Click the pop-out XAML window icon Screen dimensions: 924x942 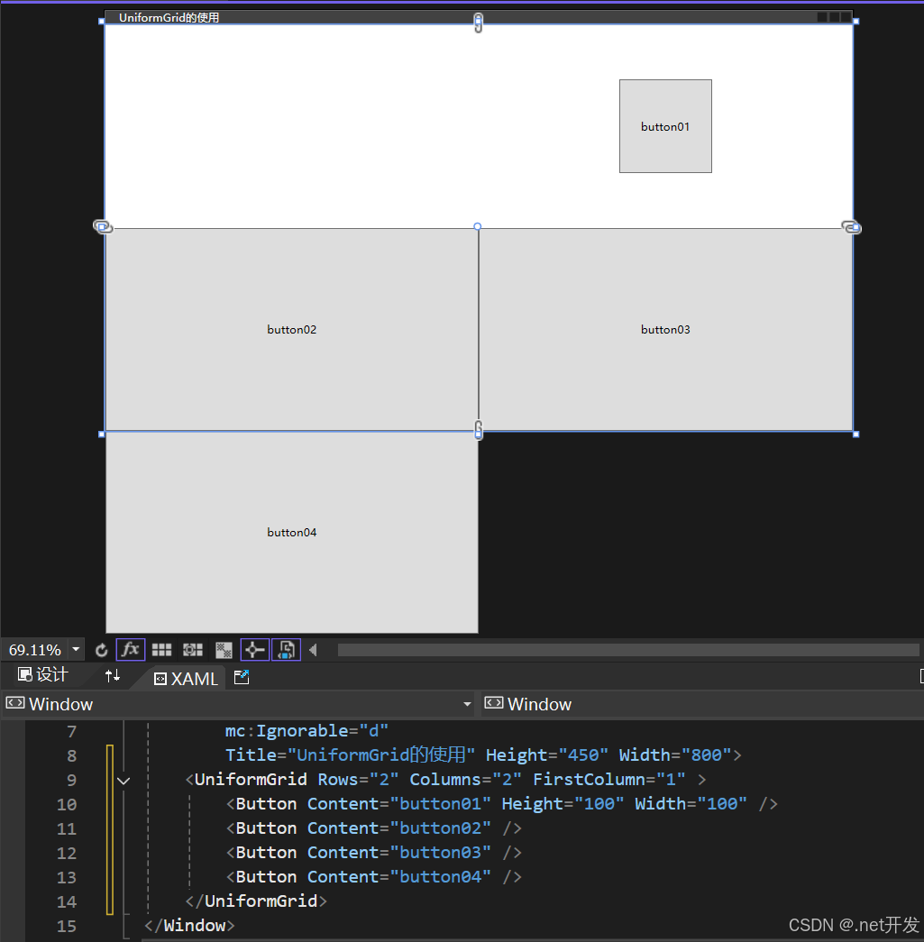[242, 677]
